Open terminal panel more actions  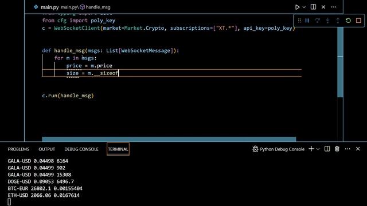[348, 149]
